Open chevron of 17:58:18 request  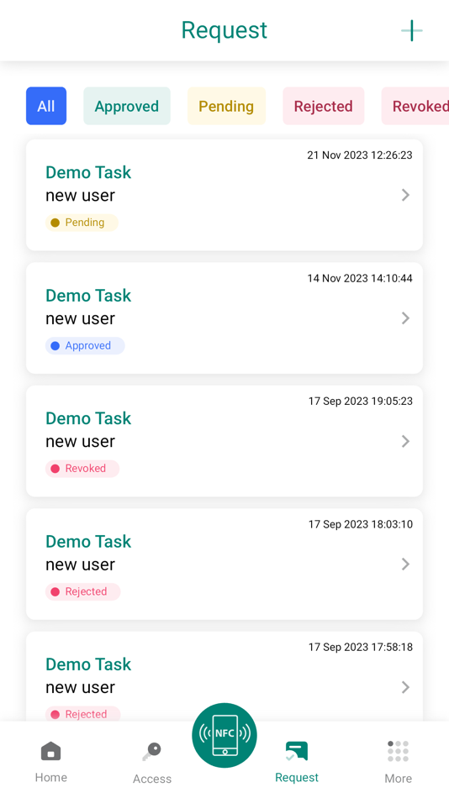click(405, 687)
